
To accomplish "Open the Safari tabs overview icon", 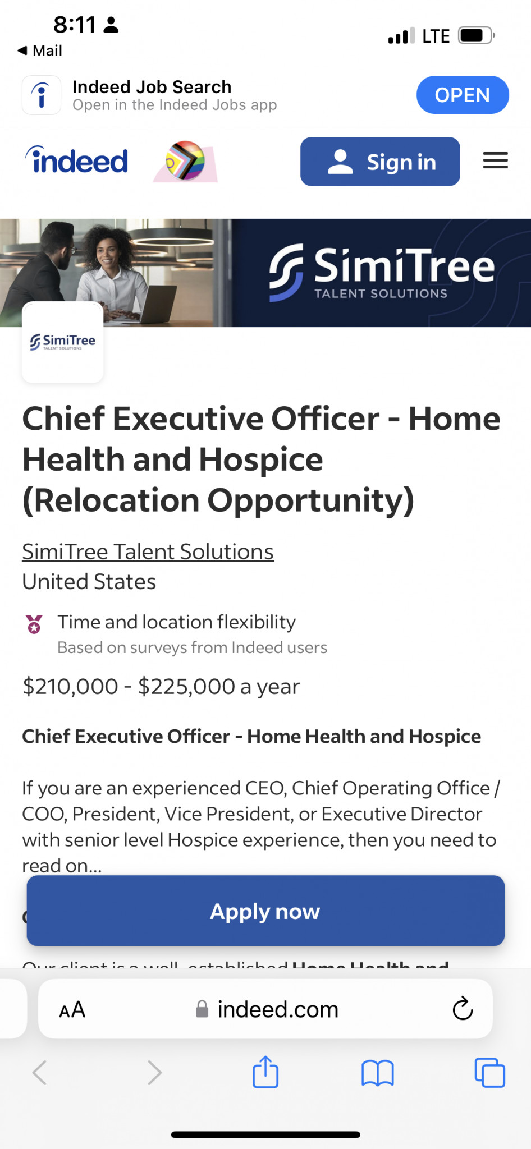I will [x=489, y=1073].
